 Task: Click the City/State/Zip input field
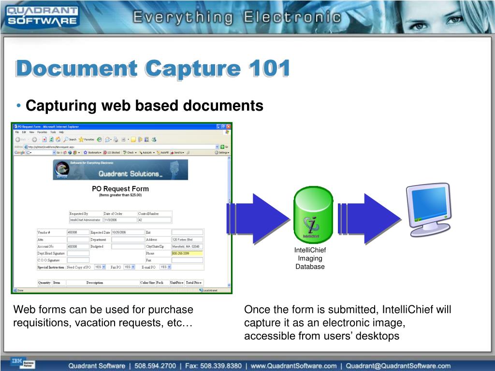click(x=187, y=246)
